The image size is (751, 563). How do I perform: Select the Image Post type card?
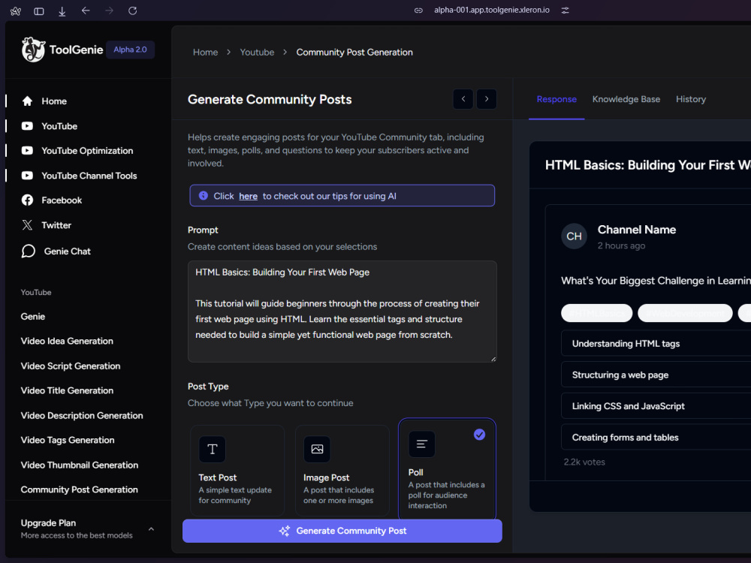[x=342, y=471]
